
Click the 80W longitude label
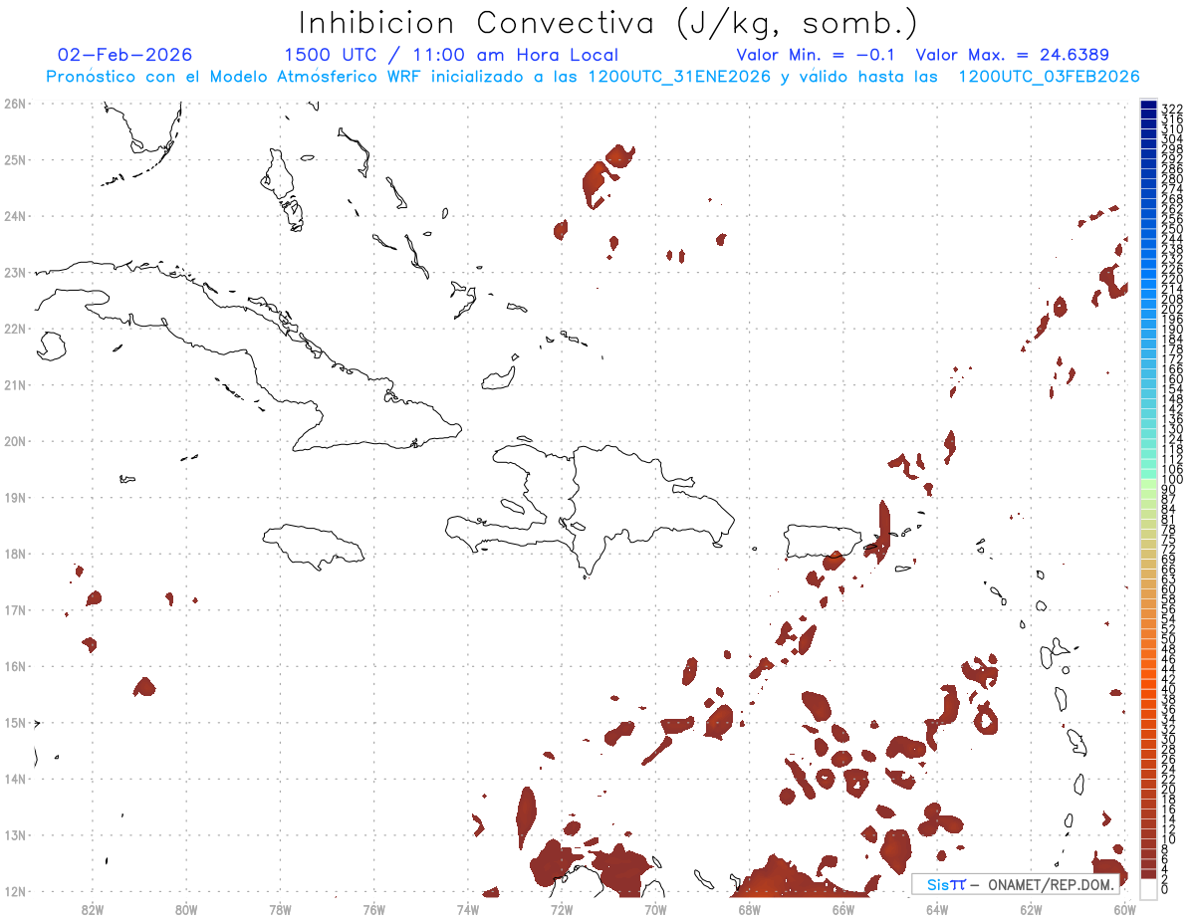[185, 909]
